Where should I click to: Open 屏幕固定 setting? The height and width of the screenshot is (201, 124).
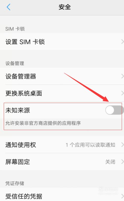(x=62, y=162)
